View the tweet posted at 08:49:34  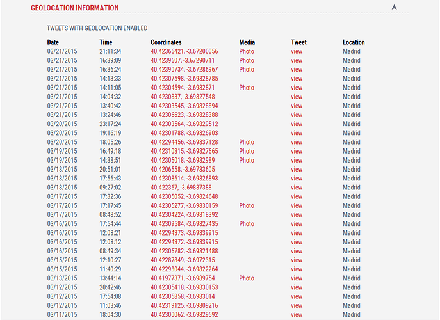(x=297, y=251)
